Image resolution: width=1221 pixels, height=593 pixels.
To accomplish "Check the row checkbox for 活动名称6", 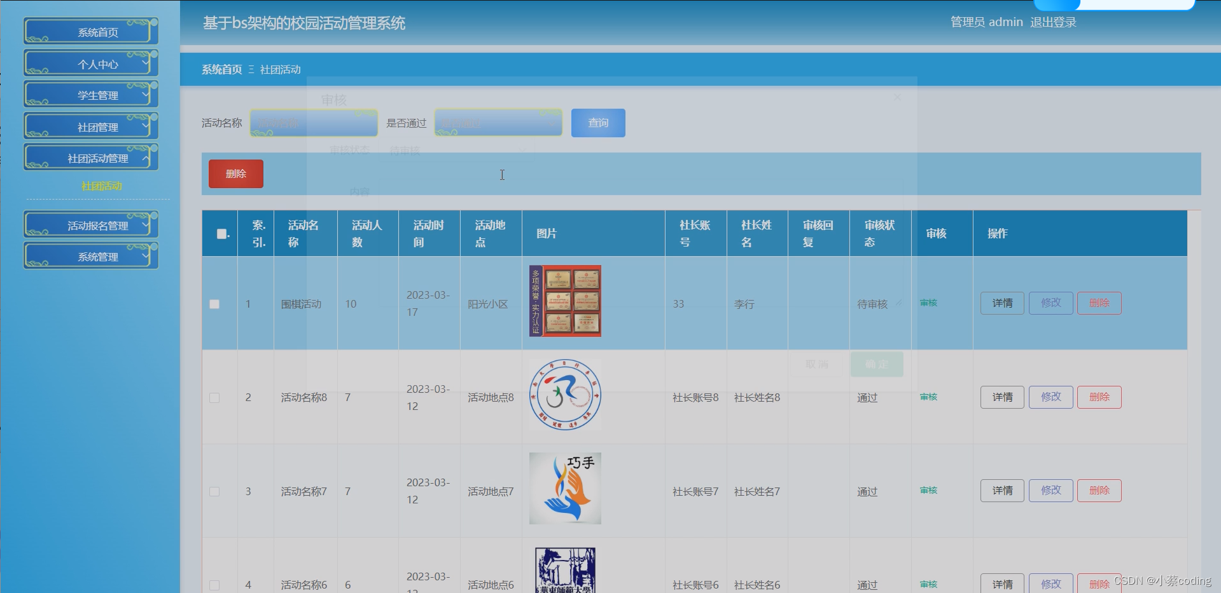I will pos(214,585).
